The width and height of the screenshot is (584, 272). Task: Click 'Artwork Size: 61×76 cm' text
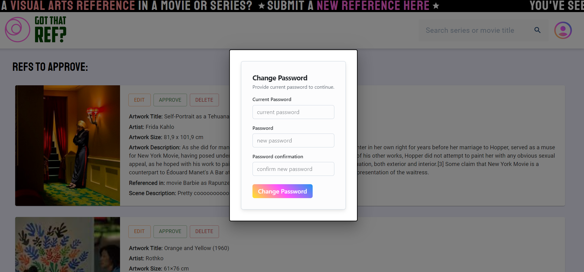(159, 268)
